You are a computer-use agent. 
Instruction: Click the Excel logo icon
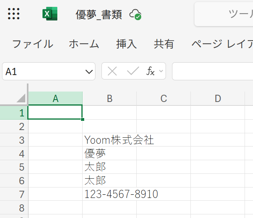tap(50, 14)
